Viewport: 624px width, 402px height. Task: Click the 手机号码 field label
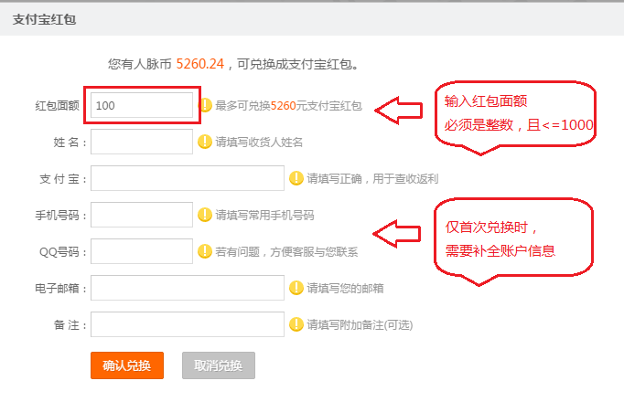(61, 216)
